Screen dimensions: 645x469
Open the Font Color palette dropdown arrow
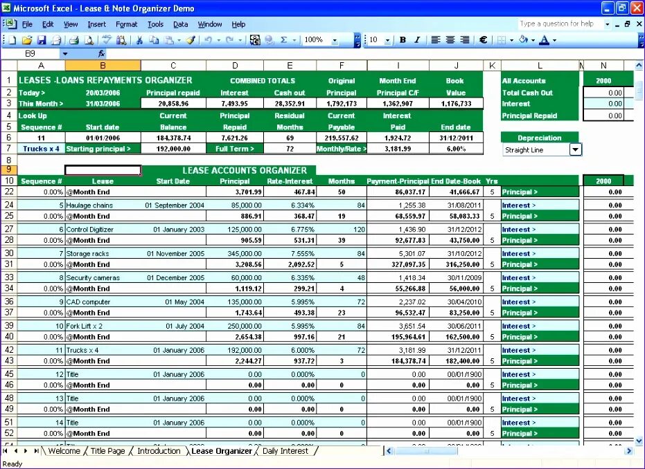tap(554, 40)
